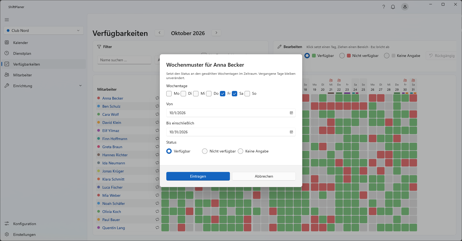Click the Von date field 10/1/2026
This screenshot has height=241, width=462.
pos(231,113)
